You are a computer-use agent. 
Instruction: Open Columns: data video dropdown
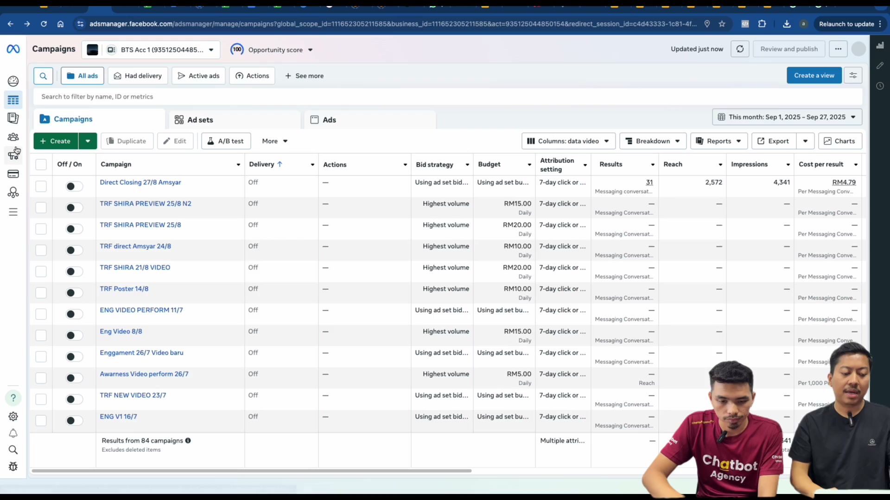(568, 141)
